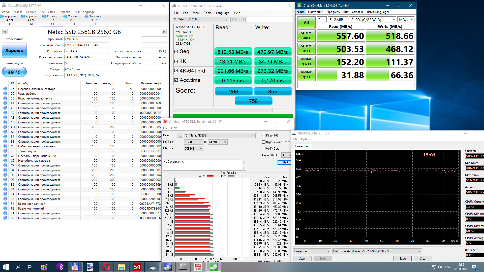Click the AS SSD Benchmark taskbar icon
Screen dimensions: 484x272
tap(183, 267)
